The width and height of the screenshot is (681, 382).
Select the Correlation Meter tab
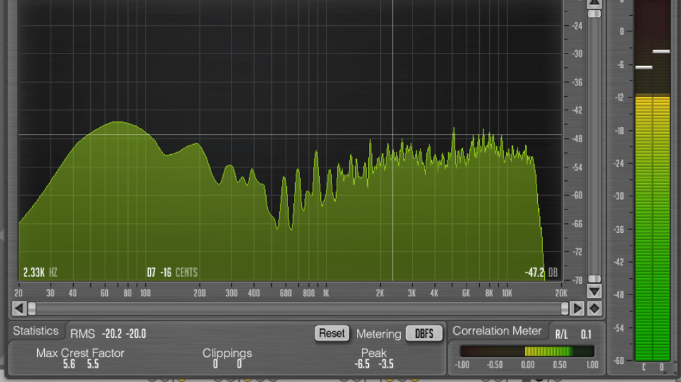click(497, 331)
